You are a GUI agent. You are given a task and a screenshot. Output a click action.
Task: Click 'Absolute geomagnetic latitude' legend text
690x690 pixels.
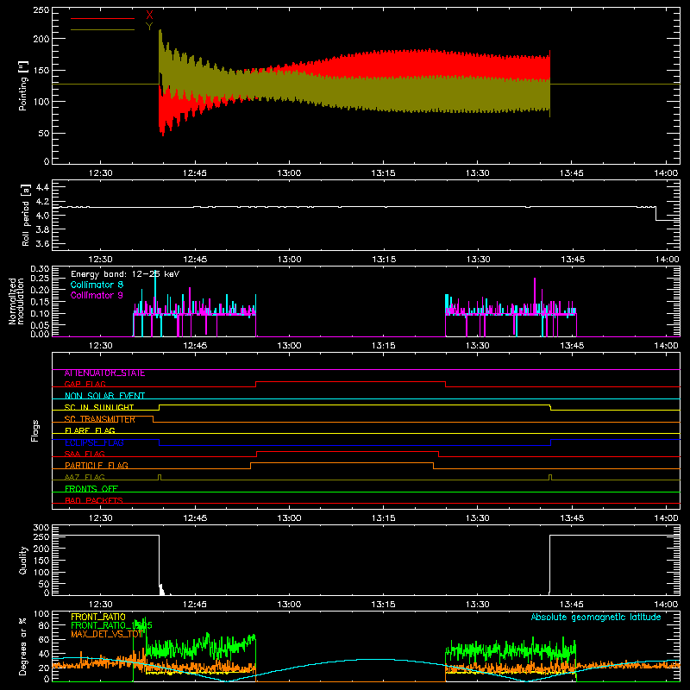[x=596, y=617]
